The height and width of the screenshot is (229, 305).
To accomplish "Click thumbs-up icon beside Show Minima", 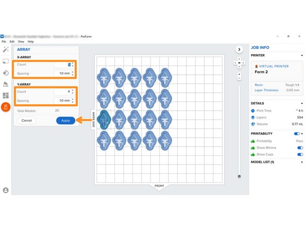I will pyautogui.click(x=253, y=148).
